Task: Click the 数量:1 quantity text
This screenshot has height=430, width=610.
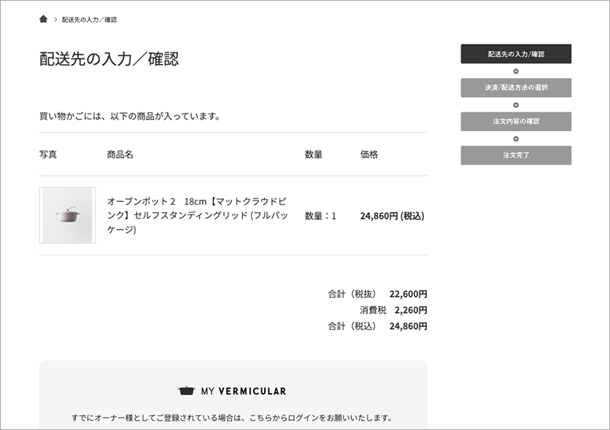Action: tap(320, 216)
